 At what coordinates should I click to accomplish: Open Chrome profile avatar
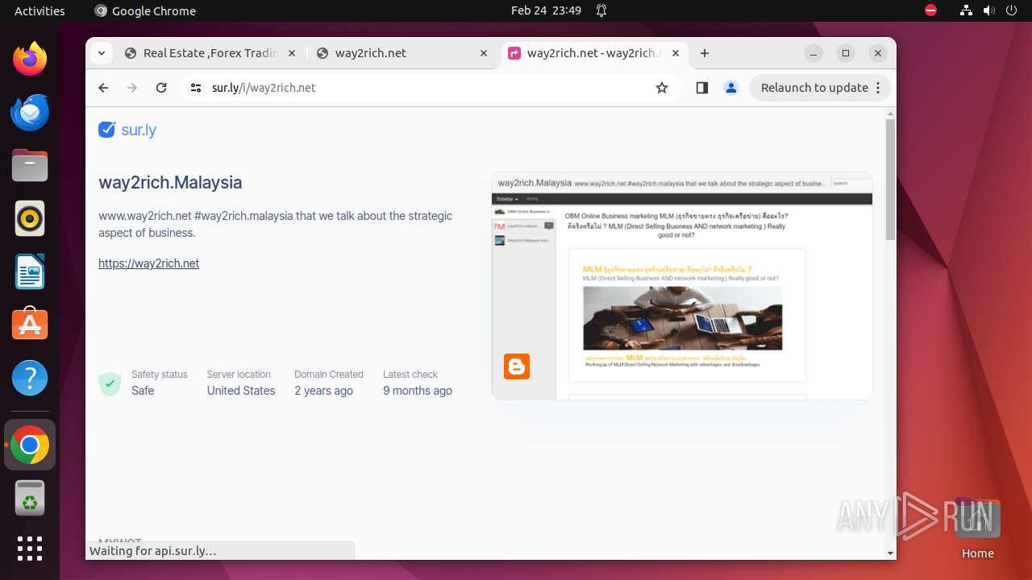tap(731, 88)
